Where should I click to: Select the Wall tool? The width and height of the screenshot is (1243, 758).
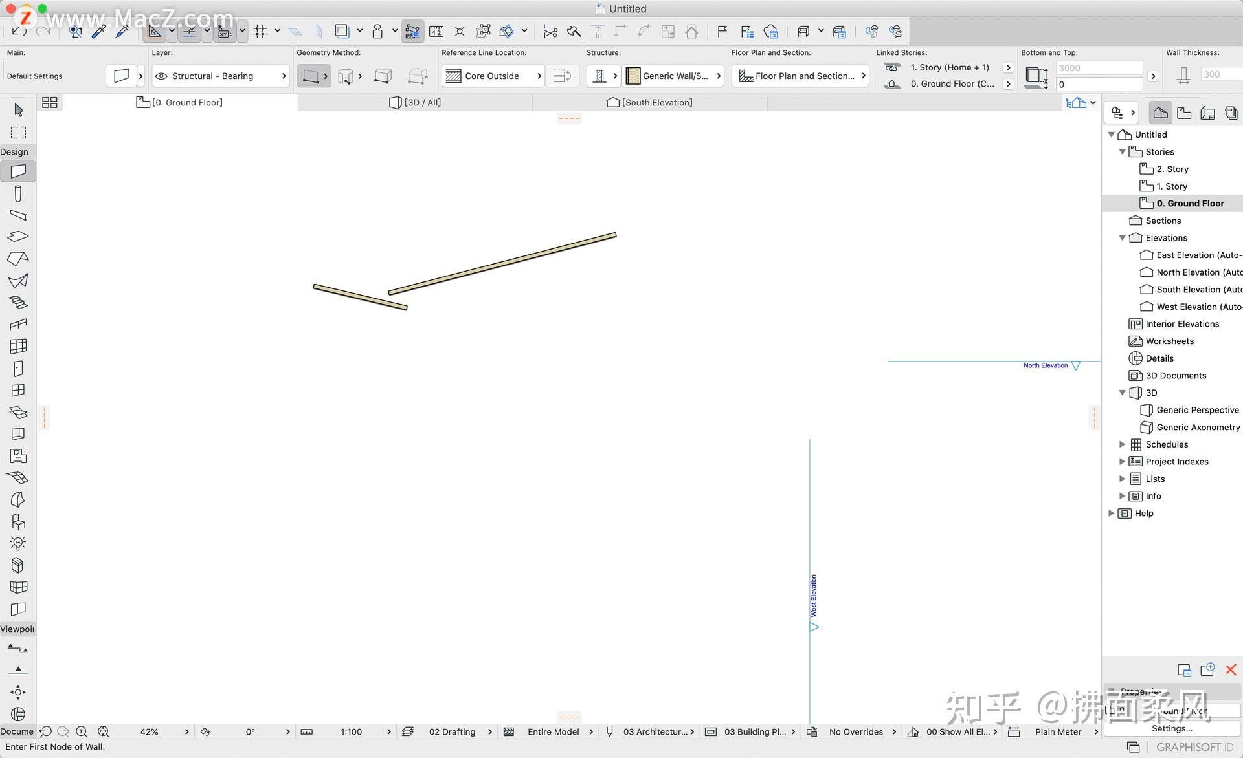(x=17, y=171)
